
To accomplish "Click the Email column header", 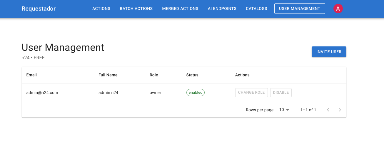I will (31, 75).
